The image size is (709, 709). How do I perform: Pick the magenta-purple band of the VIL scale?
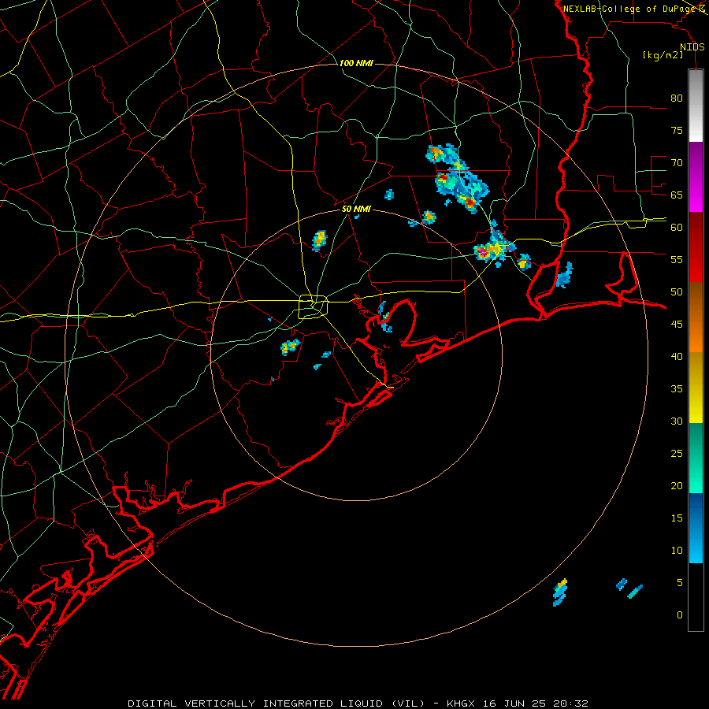click(x=696, y=176)
